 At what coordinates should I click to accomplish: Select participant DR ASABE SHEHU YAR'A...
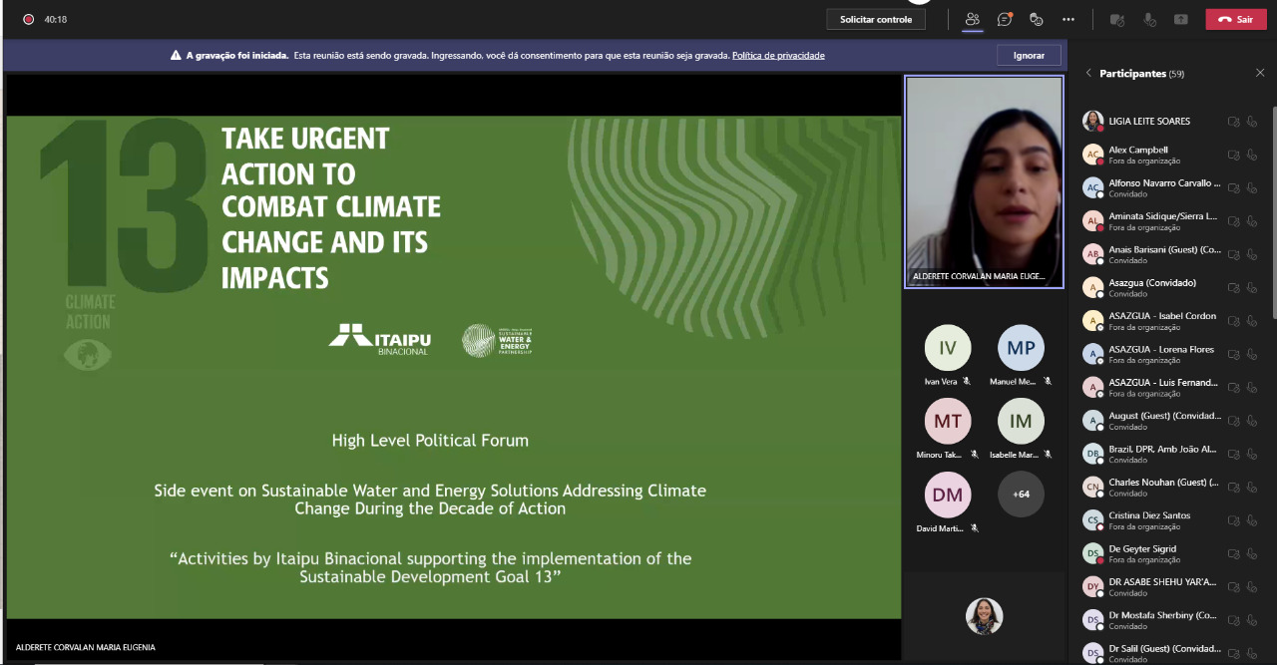tap(1171, 587)
